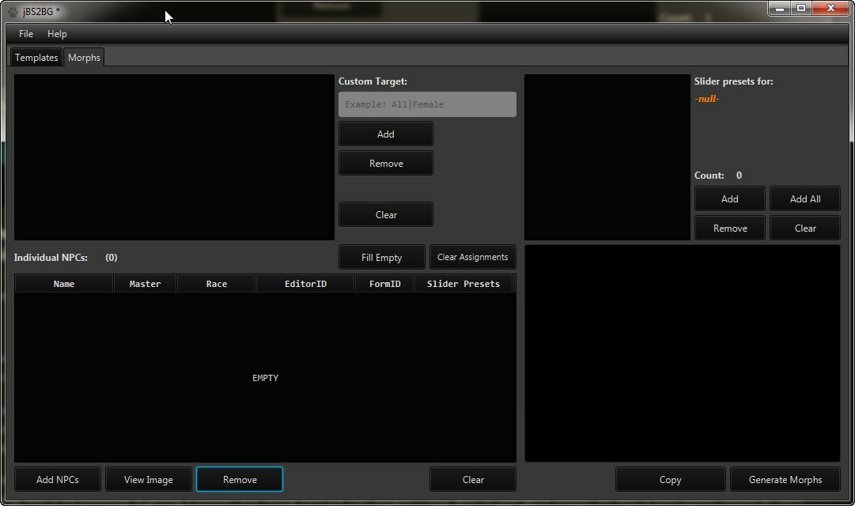The image size is (855, 506).
Task: Click the View Image button
Action: (149, 480)
